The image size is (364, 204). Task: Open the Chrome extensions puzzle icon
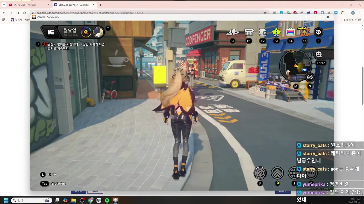[343, 13]
